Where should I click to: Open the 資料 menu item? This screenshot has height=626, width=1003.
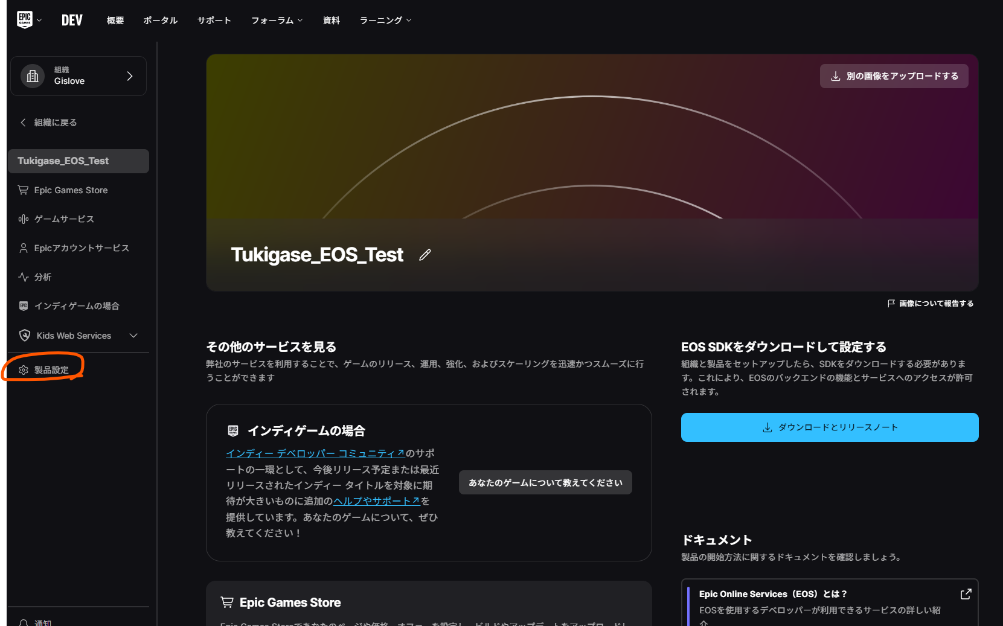[332, 21]
